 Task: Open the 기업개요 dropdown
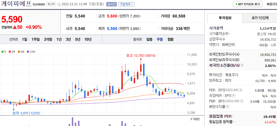[126, 4]
